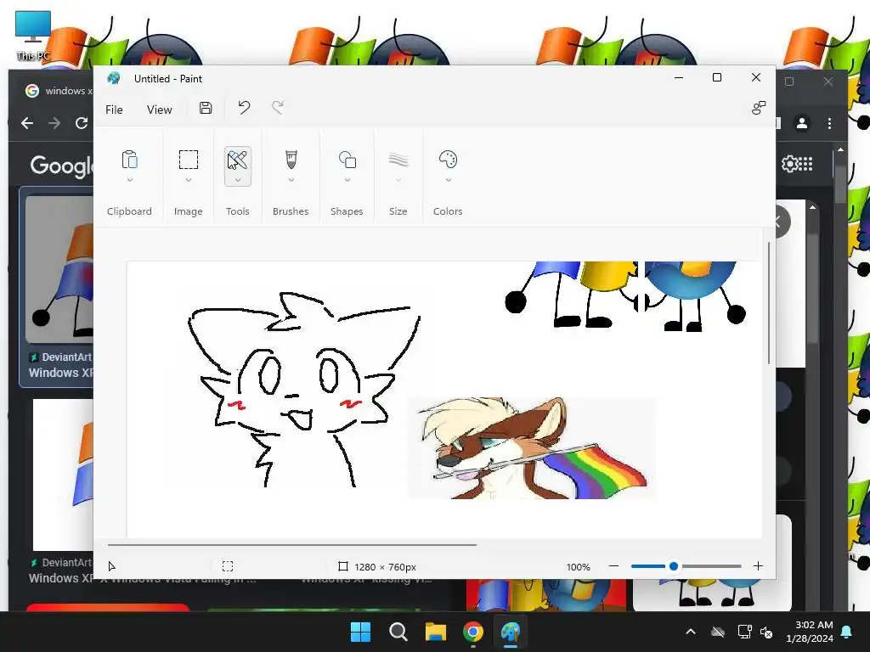Click the Save icon in Paint
Image resolution: width=870 pixels, height=652 pixels.
(x=206, y=108)
